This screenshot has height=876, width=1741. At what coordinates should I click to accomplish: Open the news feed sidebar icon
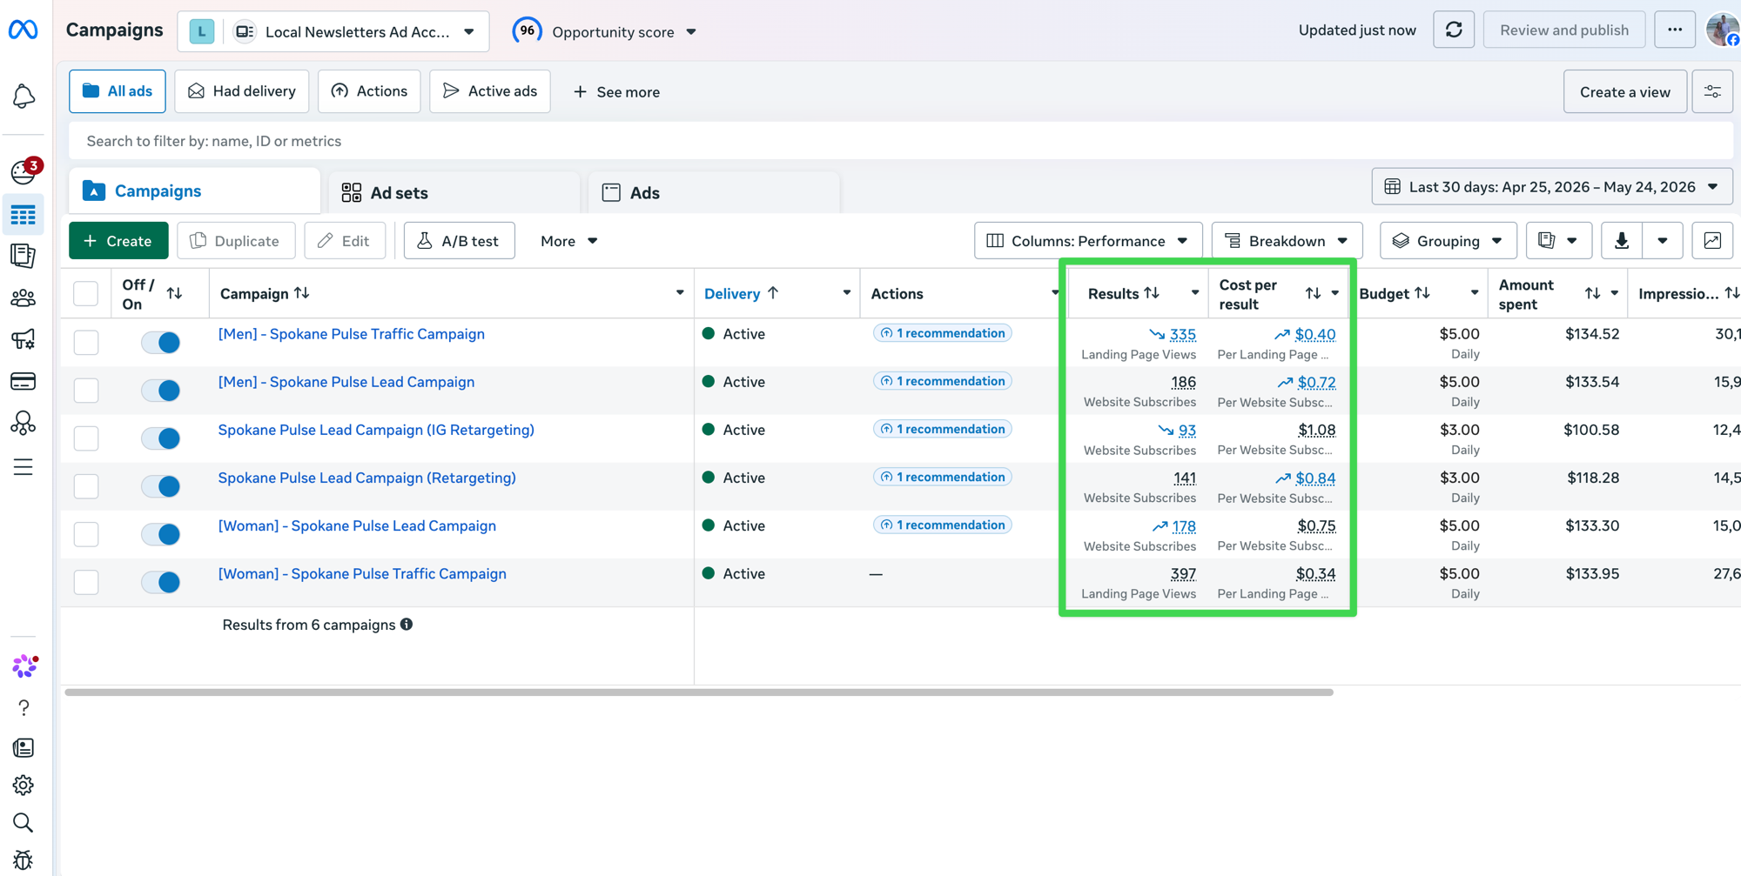click(24, 748)
